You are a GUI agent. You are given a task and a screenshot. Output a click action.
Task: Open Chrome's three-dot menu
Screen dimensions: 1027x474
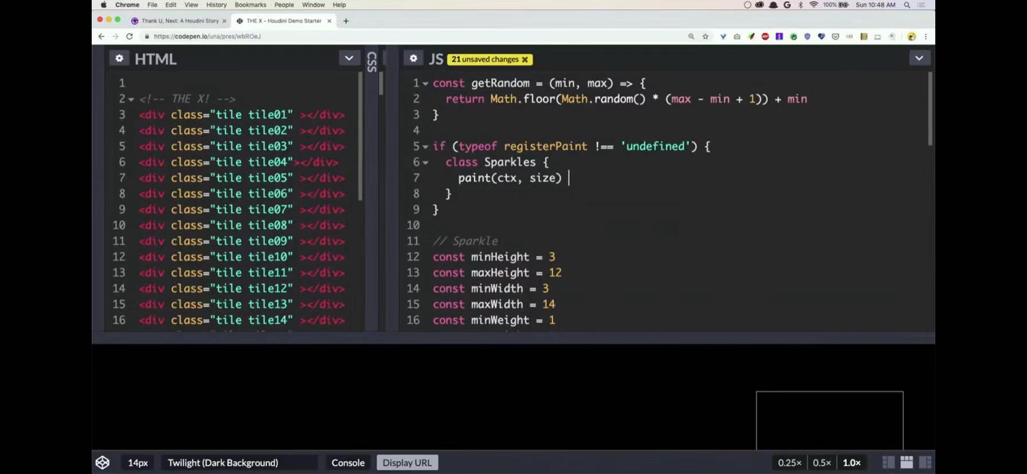926,37
